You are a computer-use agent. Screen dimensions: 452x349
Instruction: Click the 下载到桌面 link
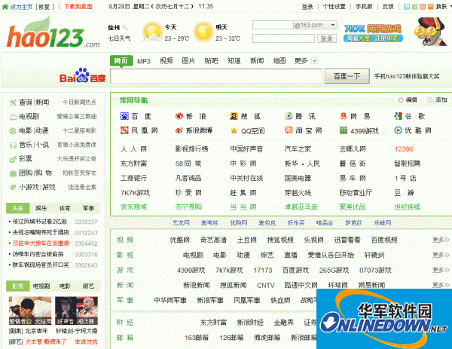coord(78,7)
